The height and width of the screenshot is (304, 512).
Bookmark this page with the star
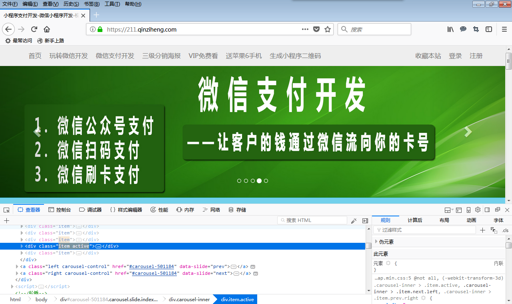click(328, 29)
